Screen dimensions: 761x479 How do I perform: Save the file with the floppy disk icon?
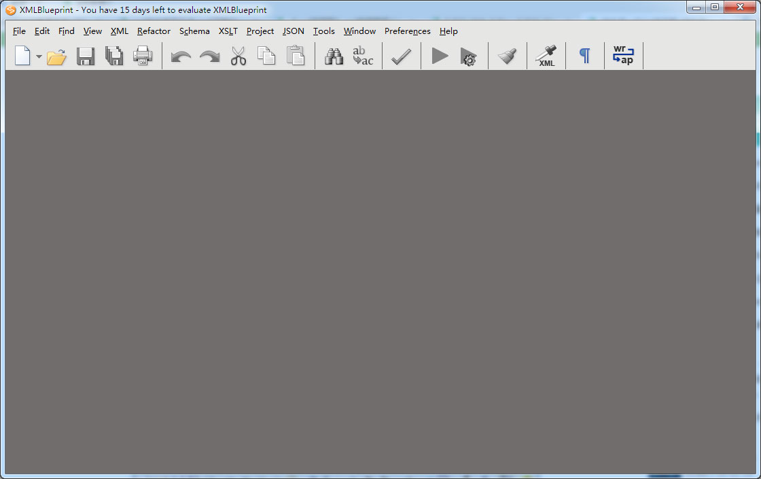(x=86, y=56)
